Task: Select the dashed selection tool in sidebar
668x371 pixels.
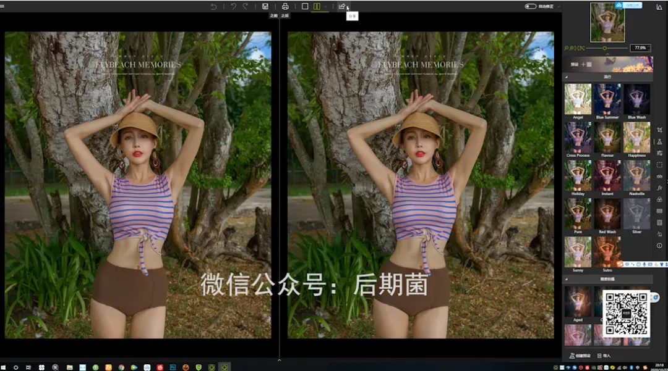Action: tap(659, 164)
